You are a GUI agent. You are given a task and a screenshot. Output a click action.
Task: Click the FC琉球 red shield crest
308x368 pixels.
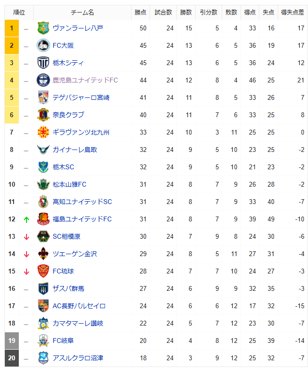(x=43, y=272)
